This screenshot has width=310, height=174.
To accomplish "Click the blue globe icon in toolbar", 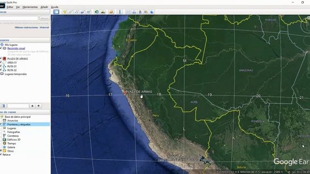I will [152, 12].
